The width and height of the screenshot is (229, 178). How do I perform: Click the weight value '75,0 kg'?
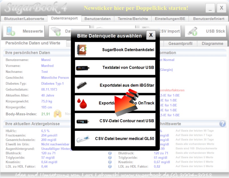click(47, 101)
